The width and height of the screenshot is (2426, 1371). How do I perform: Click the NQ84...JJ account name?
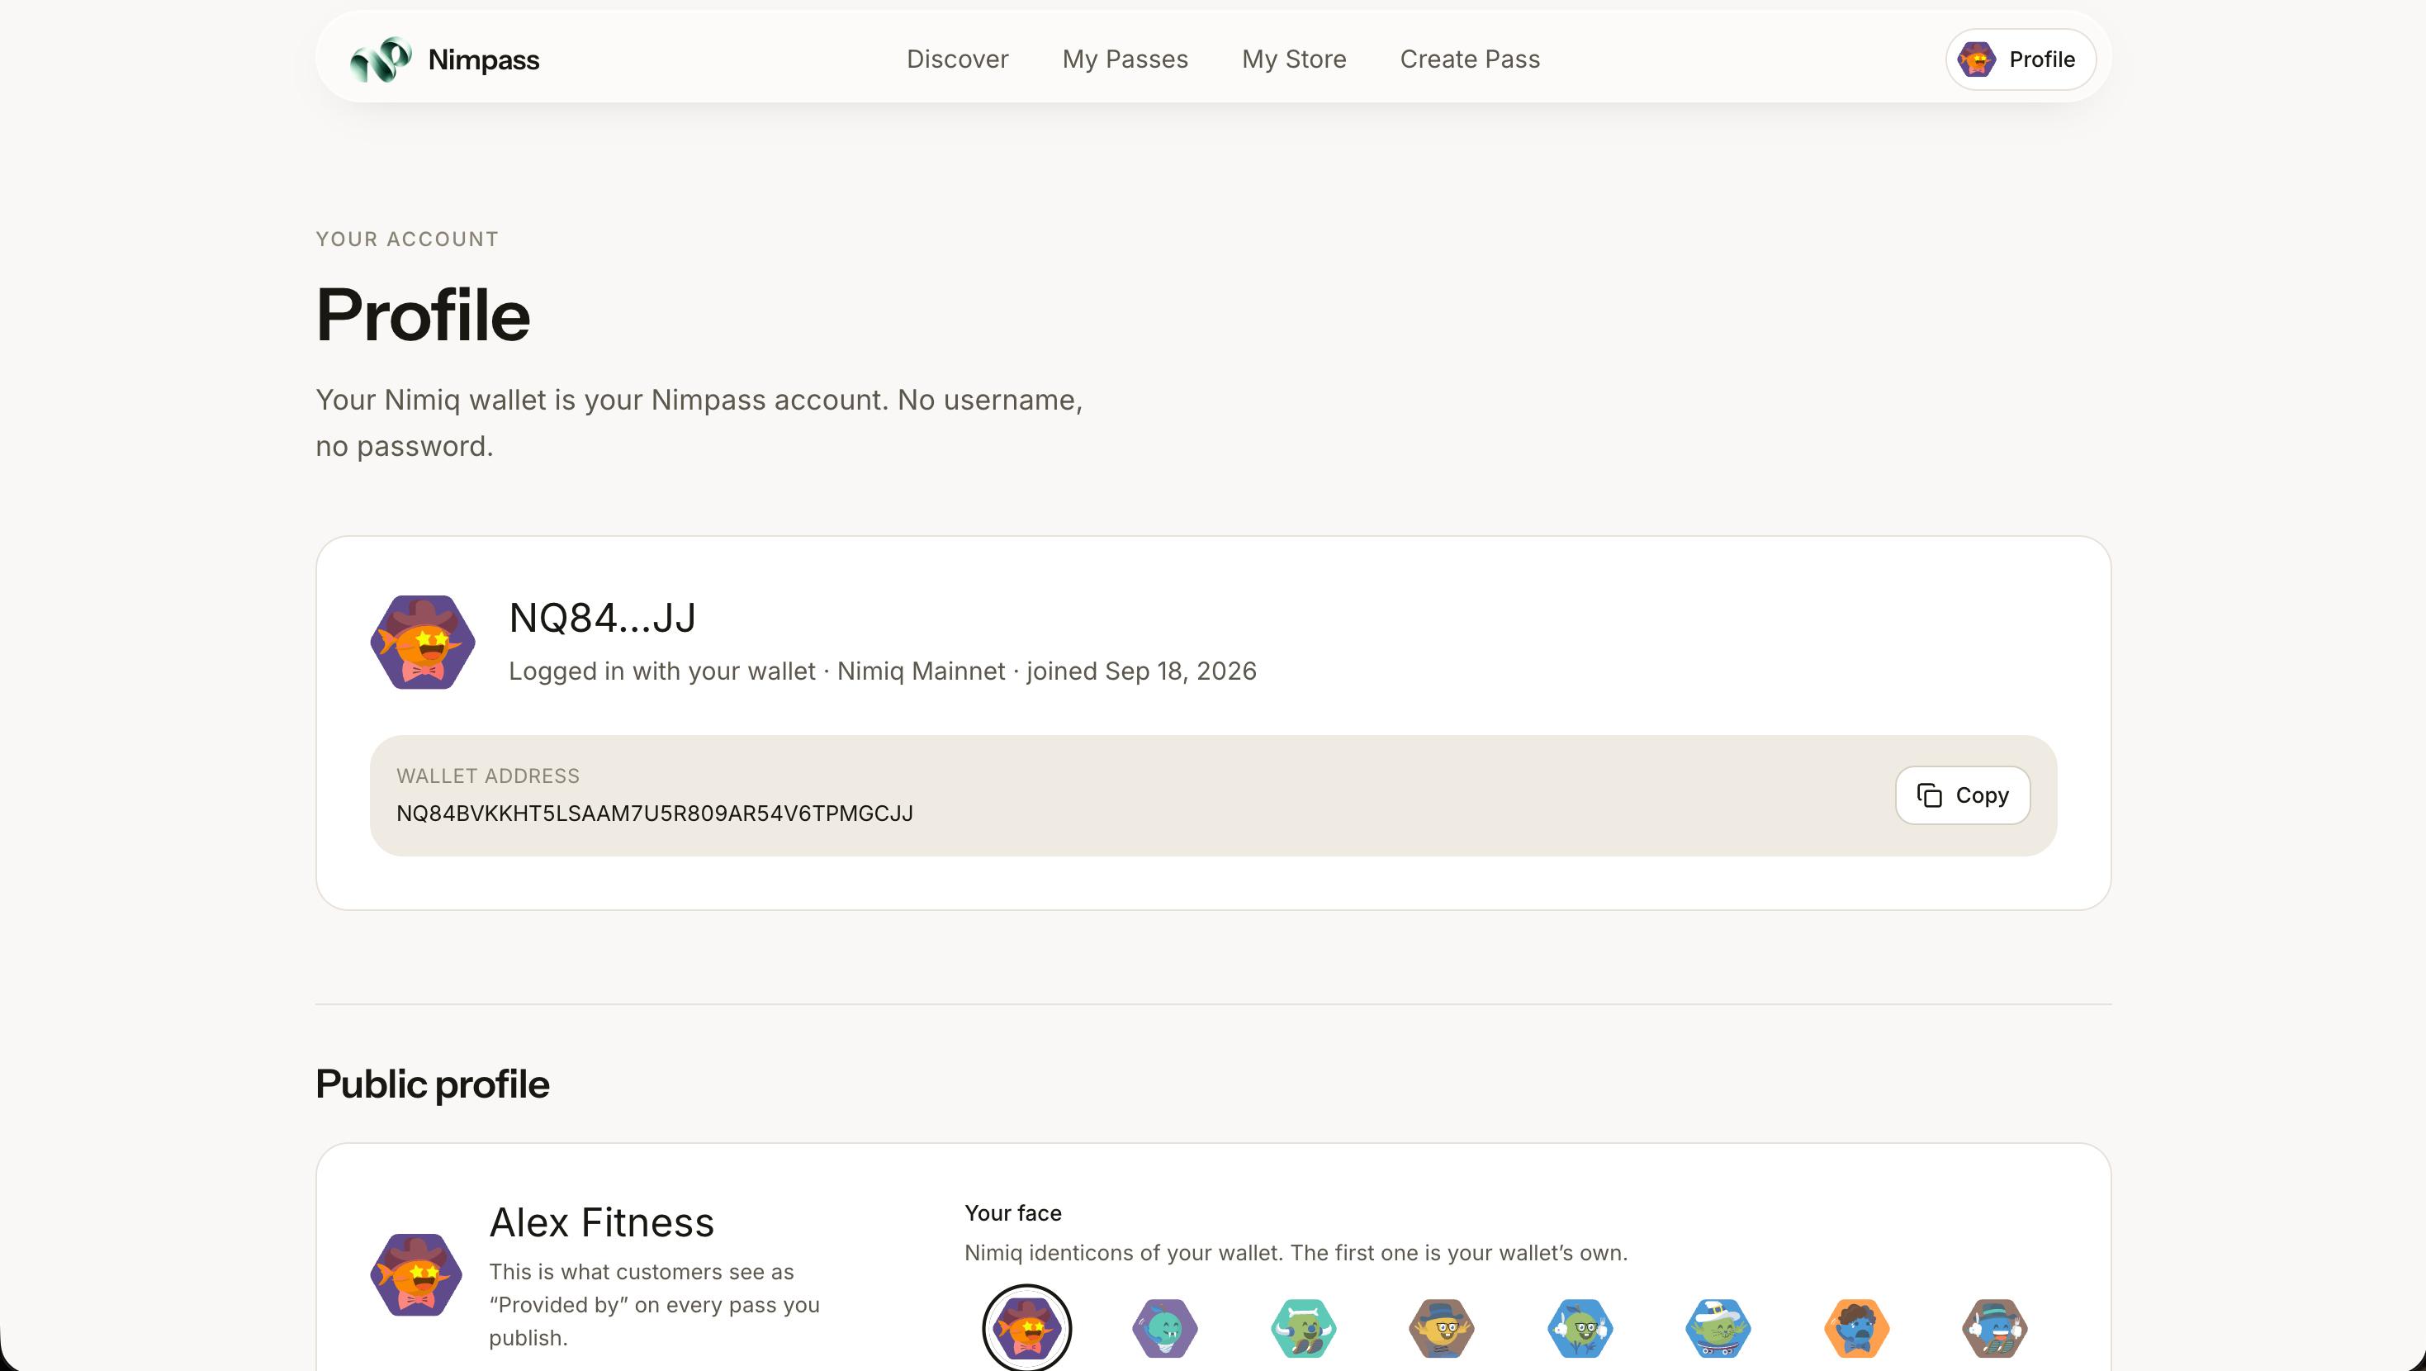click(602, 618)
